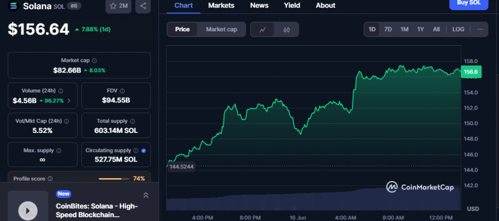Set chart range to All
499x221 pixels.
[x=436, y=29]
